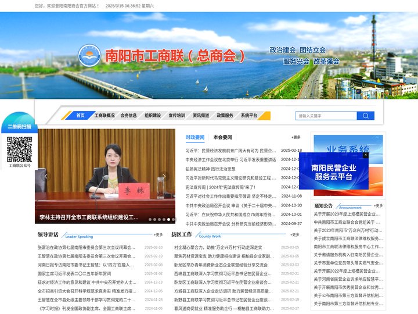The height and width of the screenshot is (314, 418).
Task: Open notice 关于开展2023年度上规模民营企业
Action: [x=347, y=214]
